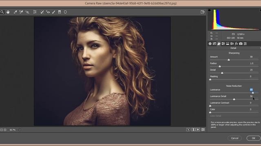The width and height of the screenshot is (261, 146).
Task: Click the portrait preview image
Action: [x=102, y=71]
